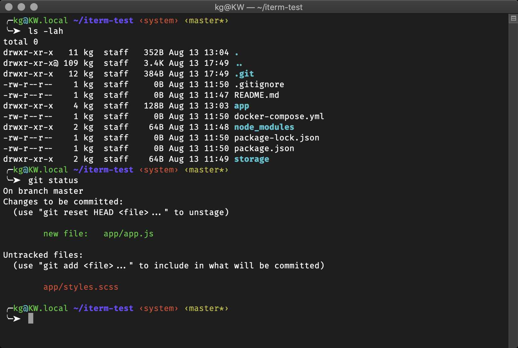
Task: Select the 'storage' directory name
Action: pos(252,159)
